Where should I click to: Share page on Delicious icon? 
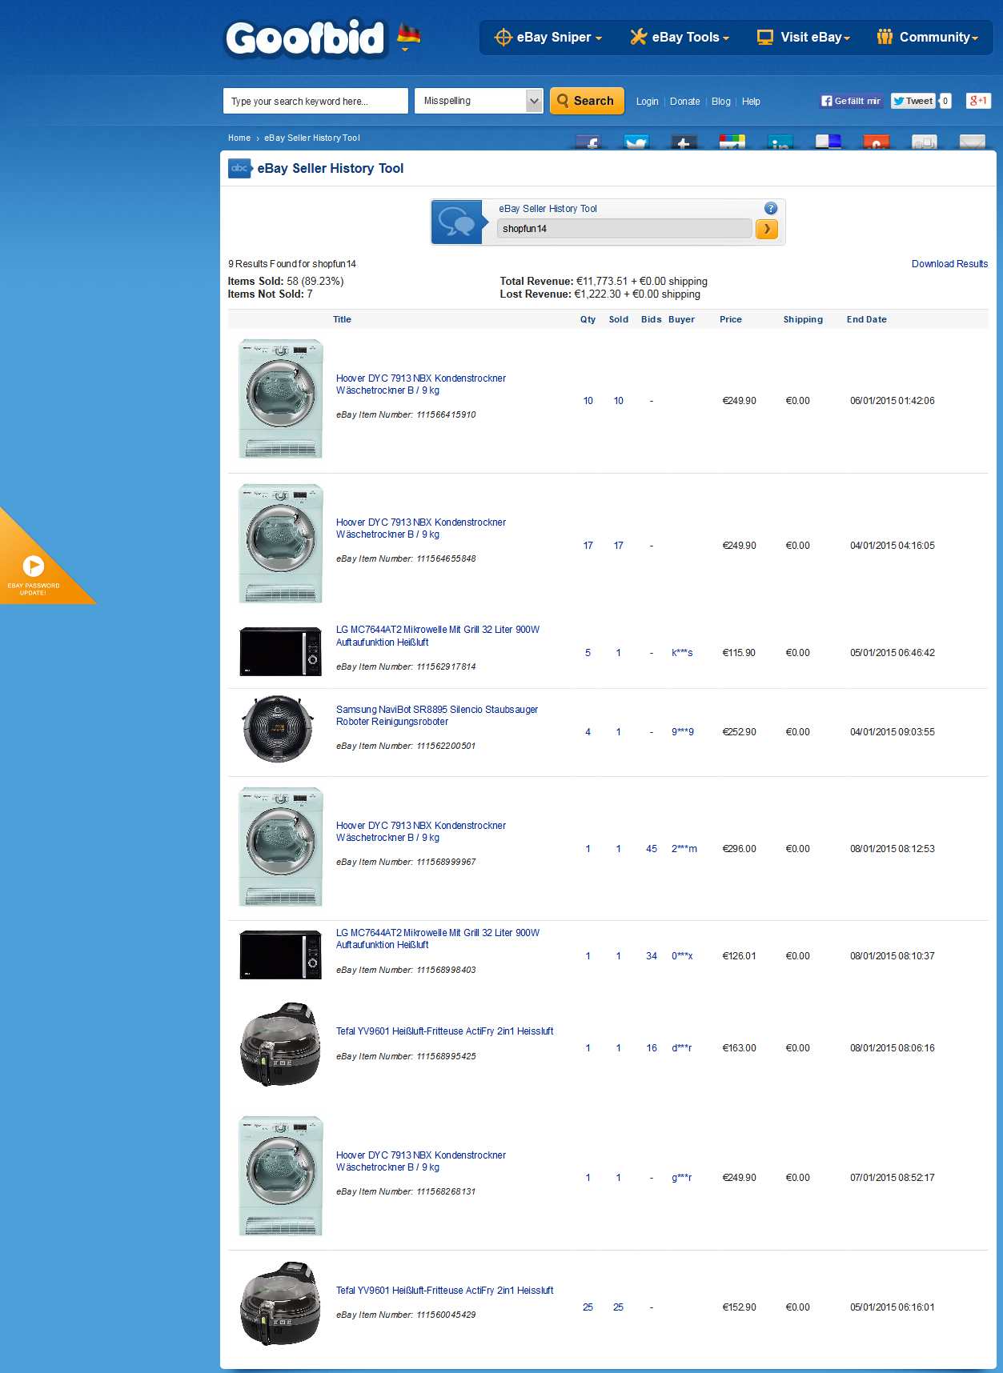click(828, 142)
